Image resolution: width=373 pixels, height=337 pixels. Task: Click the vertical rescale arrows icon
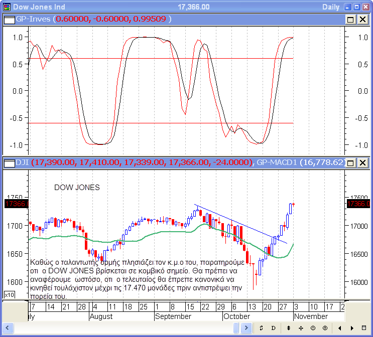coord(288,328)
